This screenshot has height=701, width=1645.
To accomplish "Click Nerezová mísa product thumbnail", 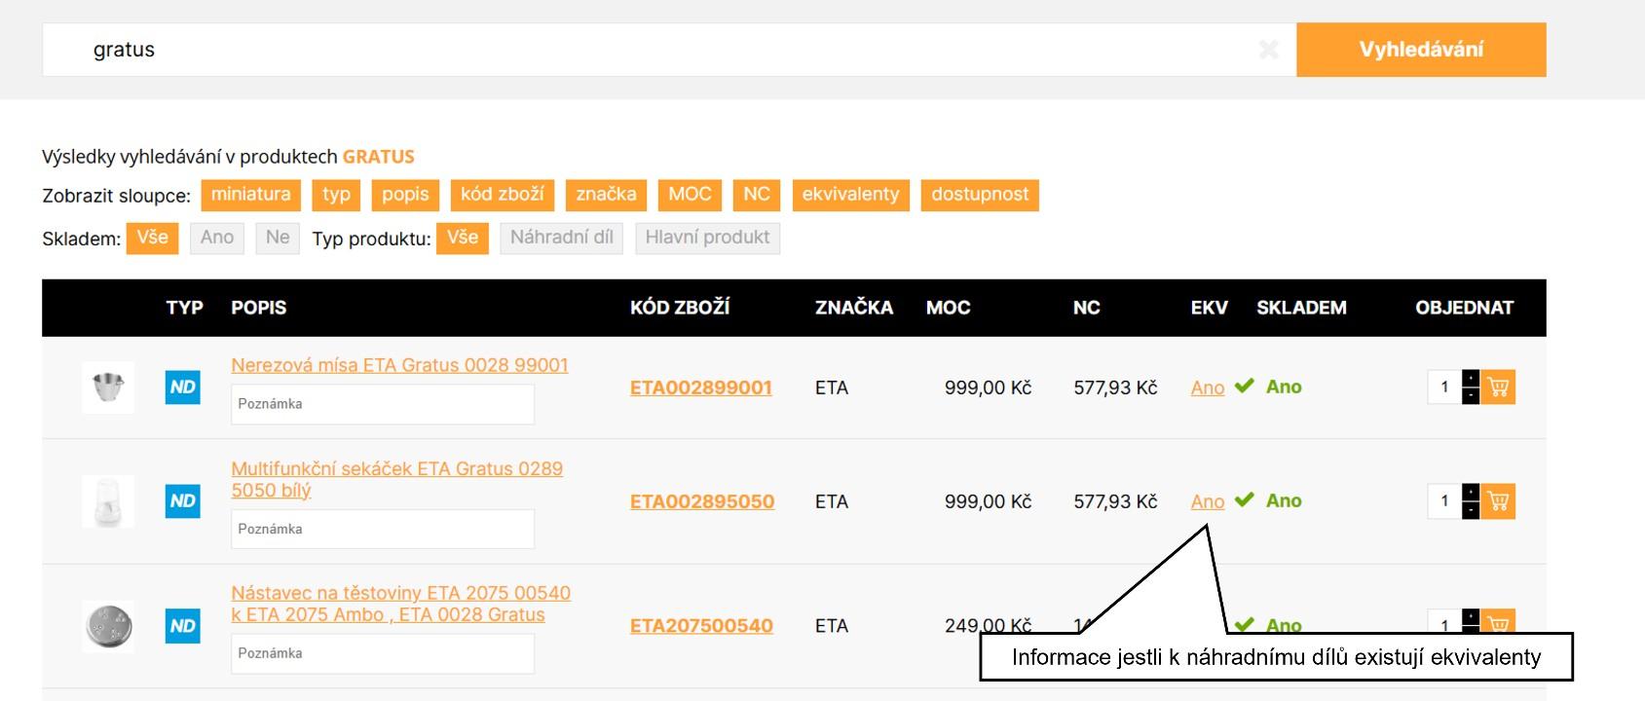I will [x=108, y=387].
